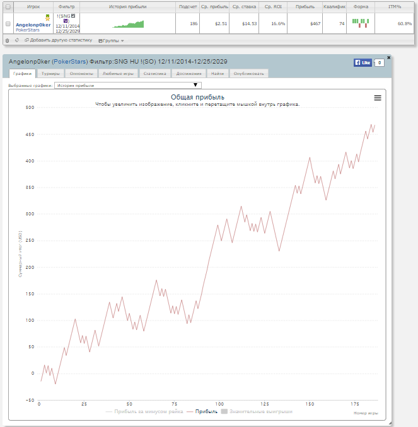Click 'Добавить другую статистику' link
The height and width of the screenshot is (427, 418).
(61, 40)
